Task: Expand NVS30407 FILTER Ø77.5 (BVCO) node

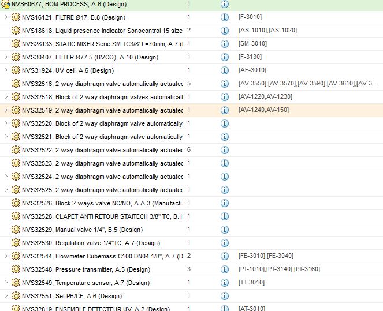Action: (6, 57)
